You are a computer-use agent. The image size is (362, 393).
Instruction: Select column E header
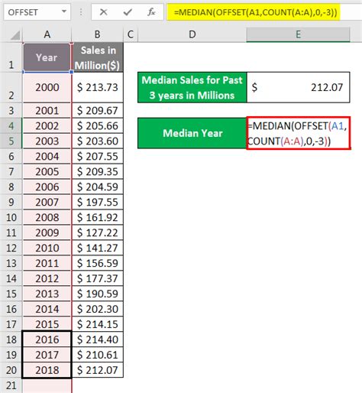coord(298,34)
